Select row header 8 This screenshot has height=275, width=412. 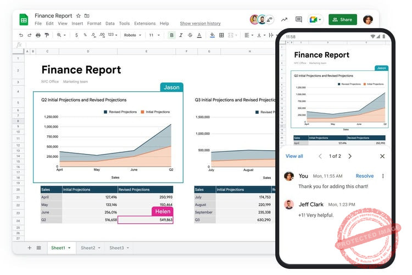coord(18,121)
